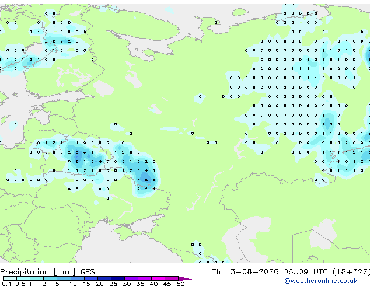Click the '(18+327)' forecast run text
370x286 pixels.
pyautogui.click(x=351, y=272)
